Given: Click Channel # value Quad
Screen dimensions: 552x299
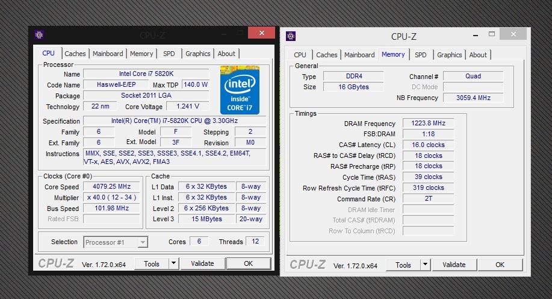Looking at the screenshot, I should [473, 76].
